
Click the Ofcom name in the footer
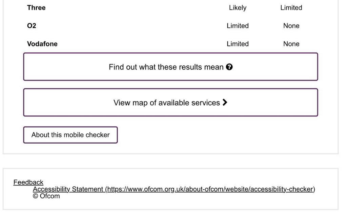click(x=50, y=196)
